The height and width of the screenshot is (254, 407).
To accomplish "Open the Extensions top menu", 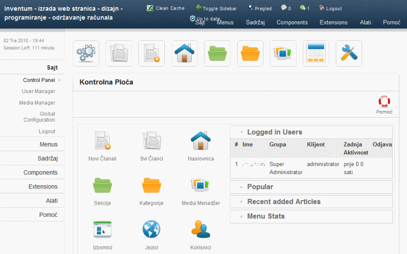I will pos(333,22).
